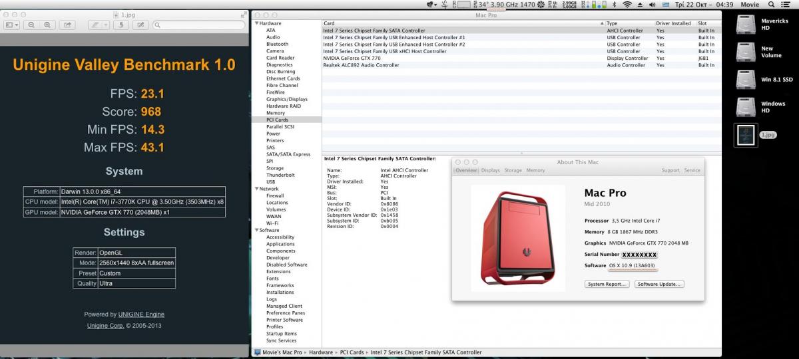Select the Win 8.1 SSD drive icon
The width and height of the screenshot is (799, 359).
pos(745,80)
